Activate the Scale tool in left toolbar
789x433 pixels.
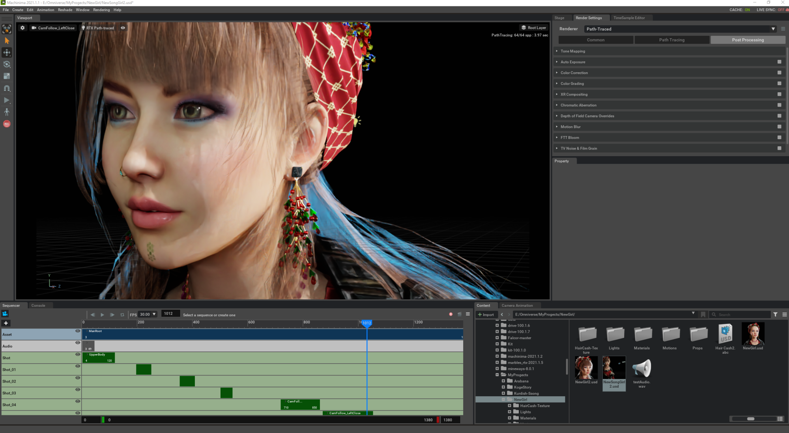(x=7, y=76)
